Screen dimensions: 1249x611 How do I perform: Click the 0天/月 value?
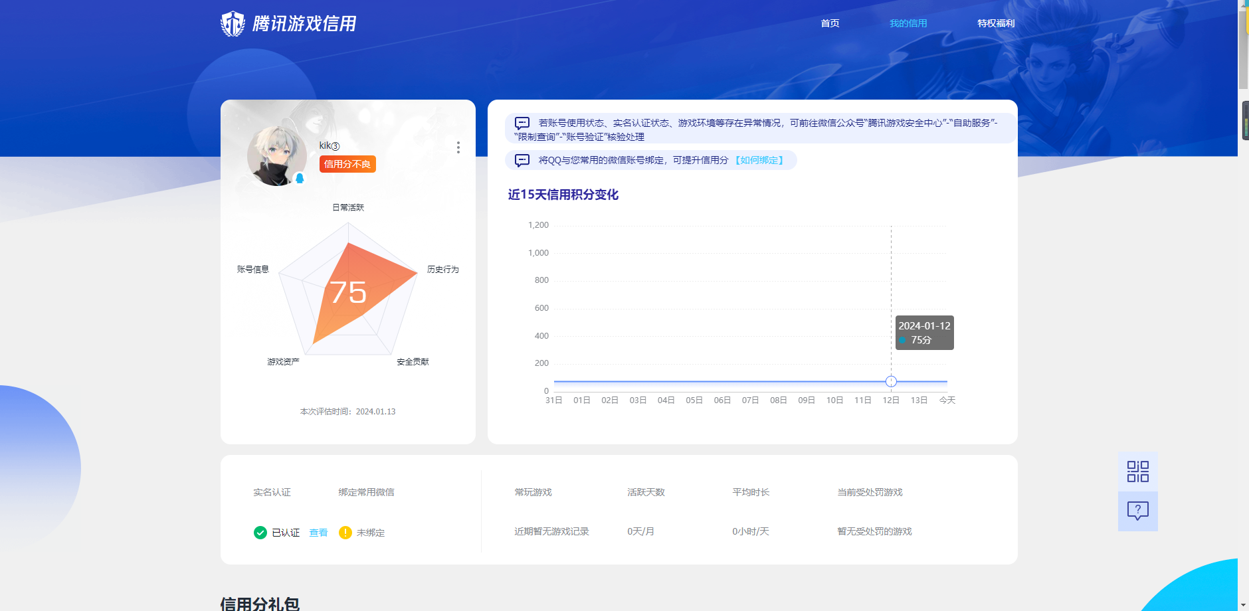640,531
